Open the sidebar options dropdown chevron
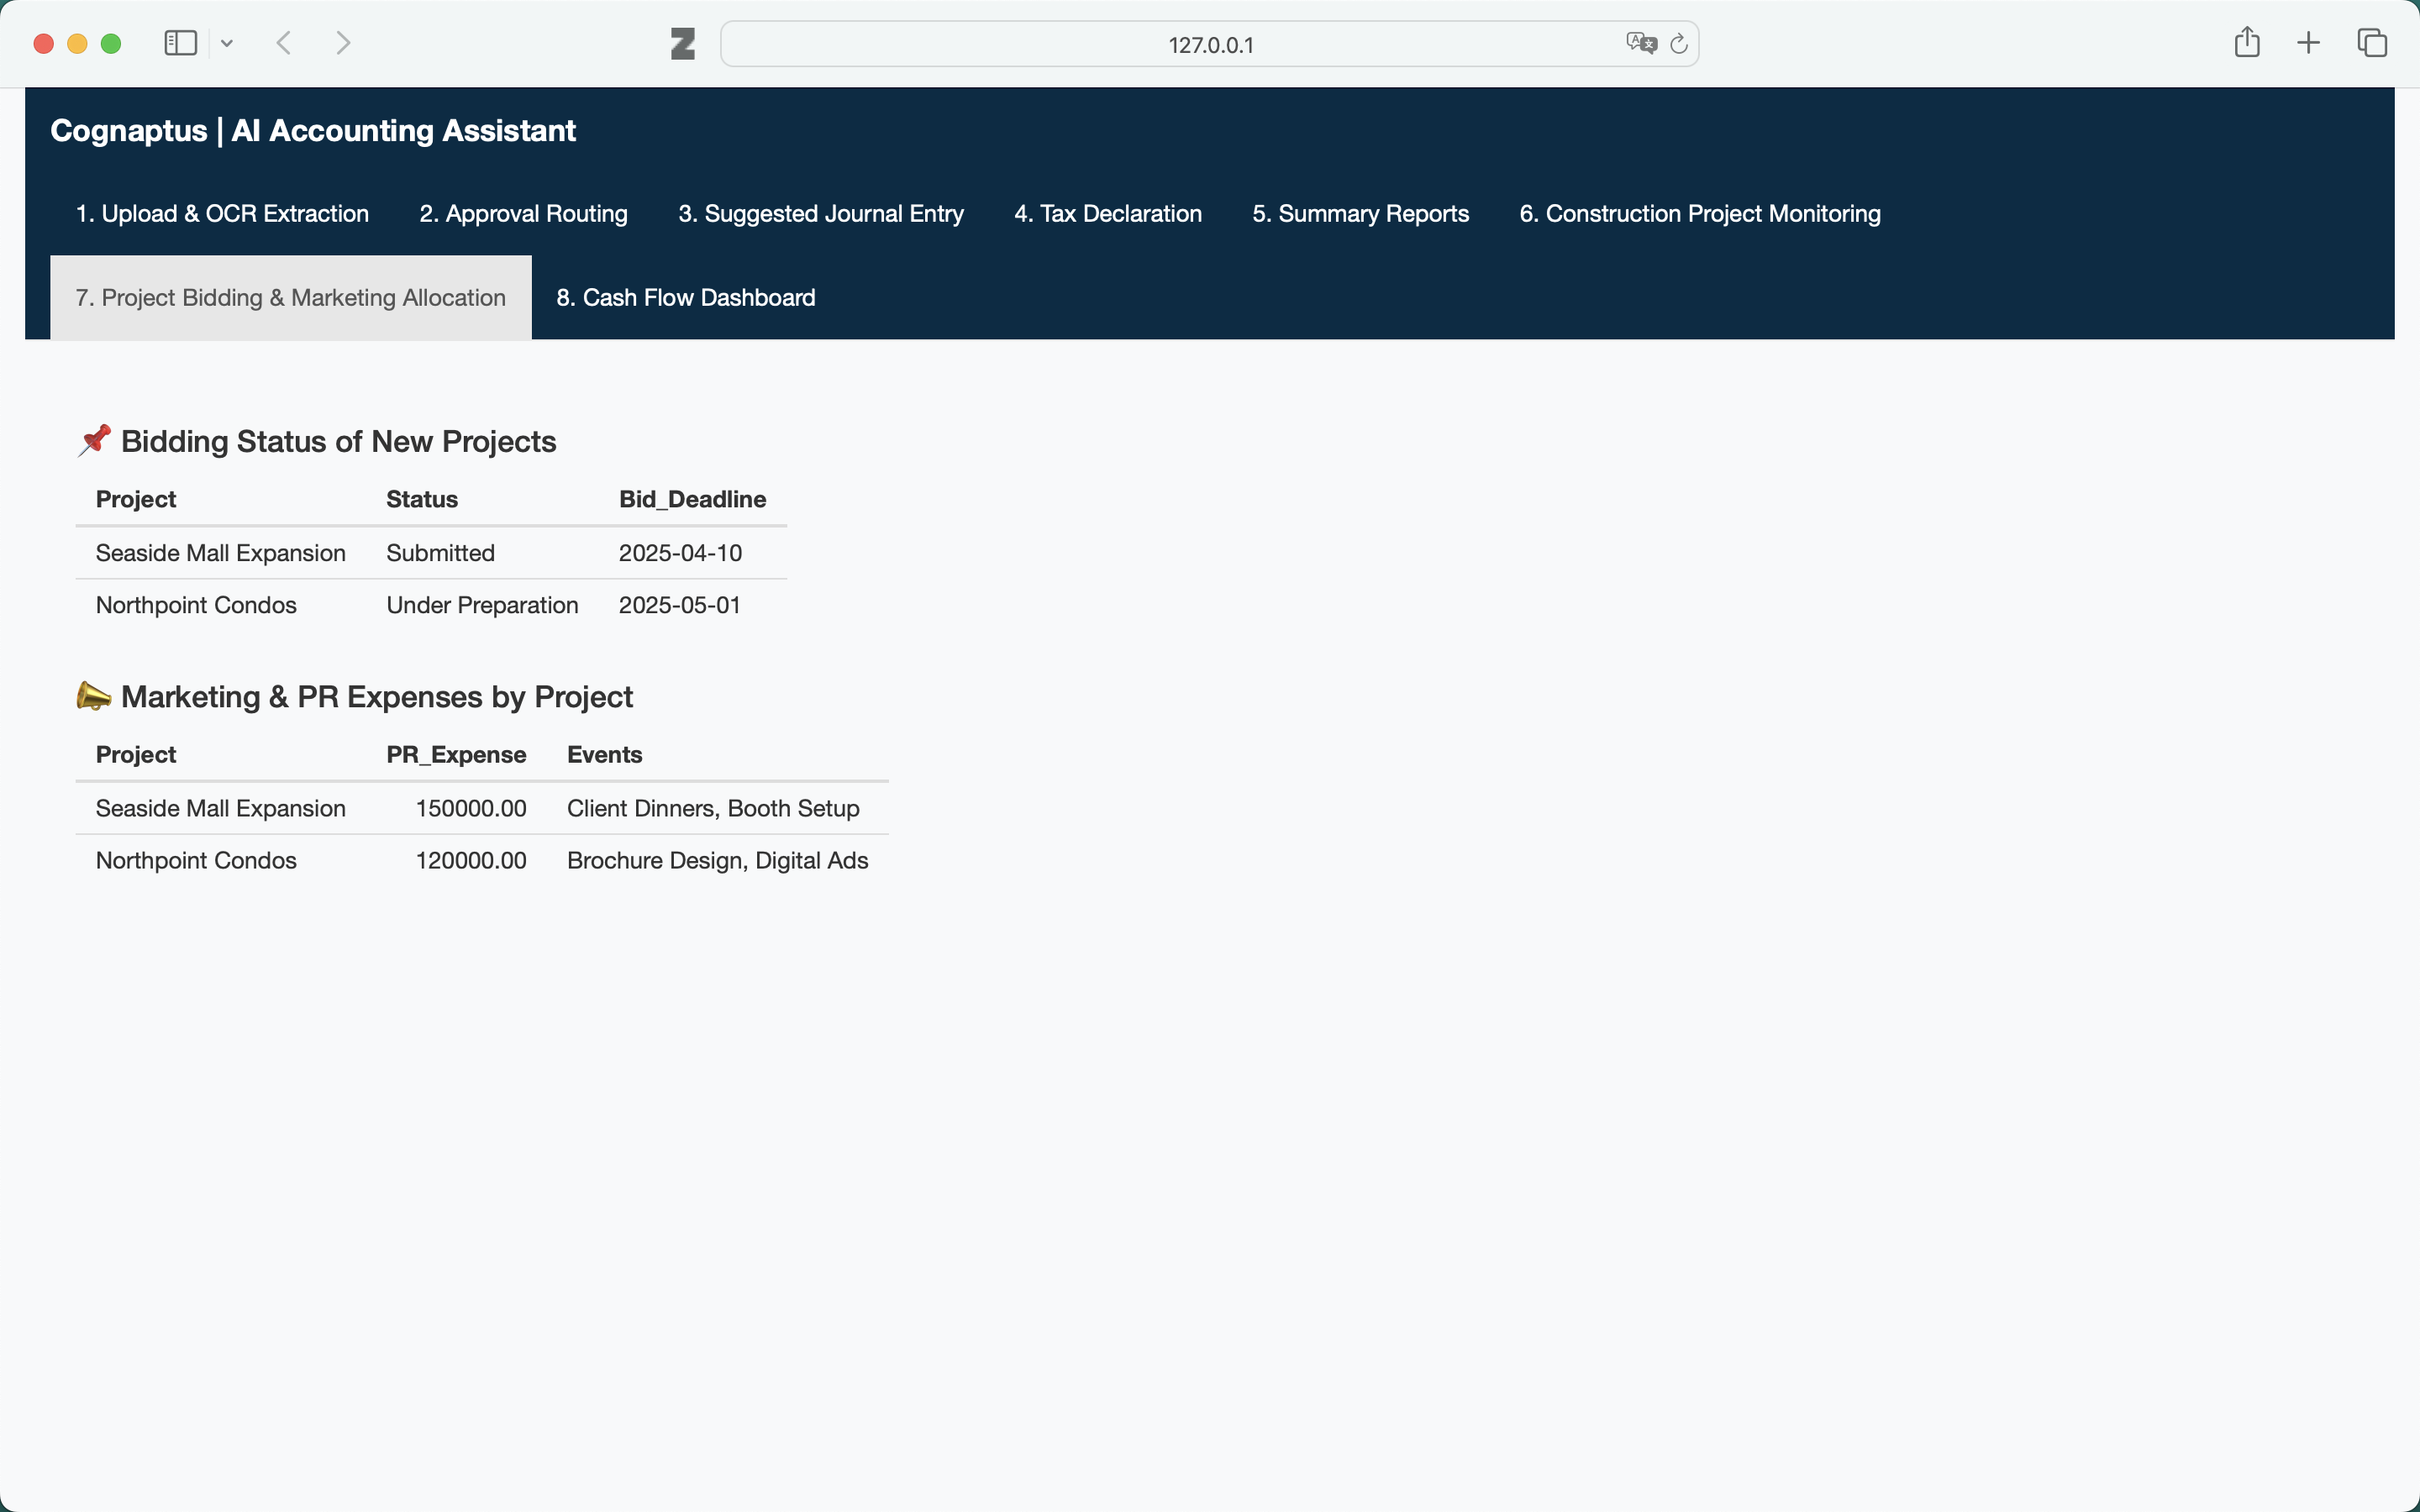The width and height of the screenshot is (2420, 1512). [x=227, y=43]
